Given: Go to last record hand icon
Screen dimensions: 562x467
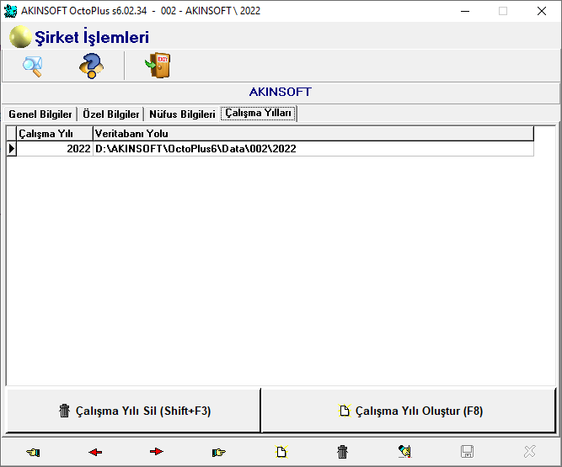Looking at the screenshot, I should (x=218, y=453).
